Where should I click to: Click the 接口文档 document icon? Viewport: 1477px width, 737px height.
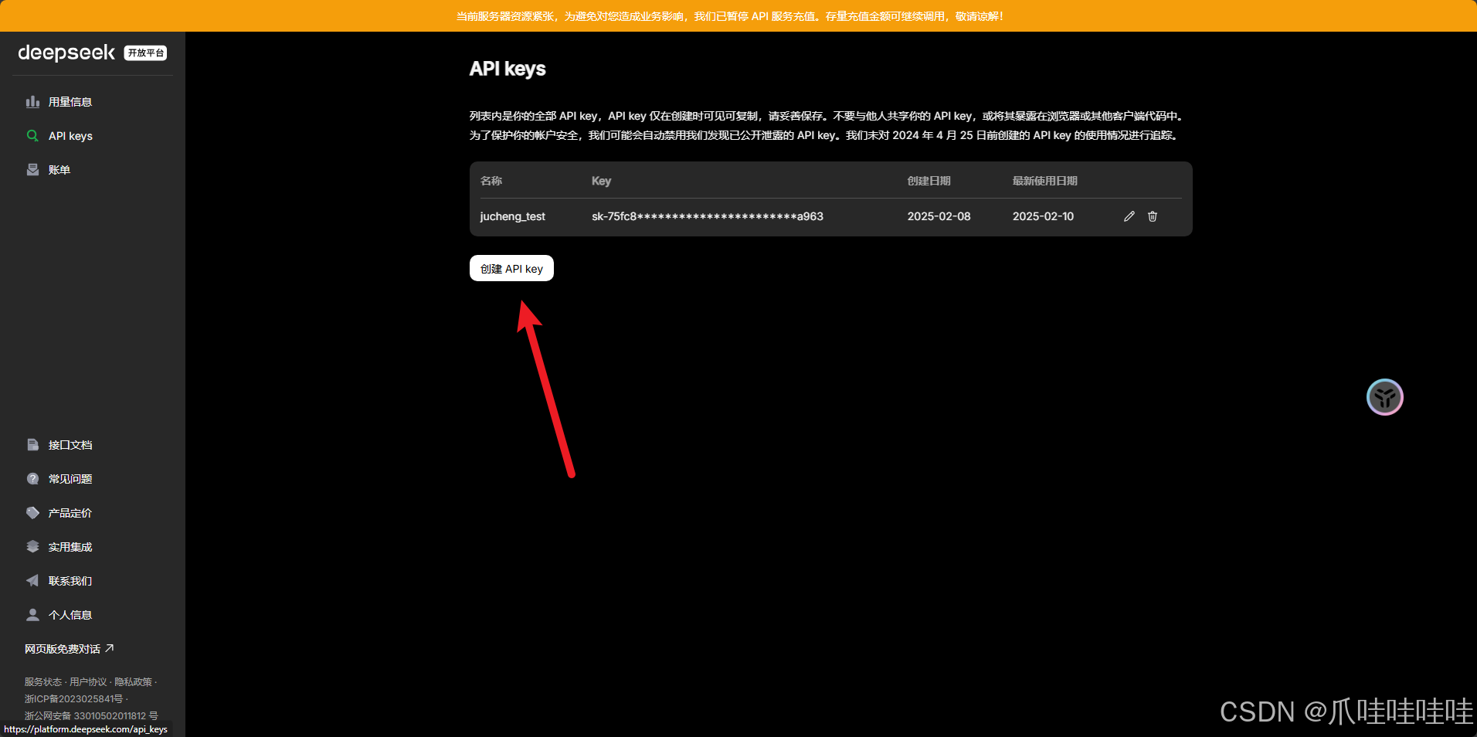(x=32, y=445)
